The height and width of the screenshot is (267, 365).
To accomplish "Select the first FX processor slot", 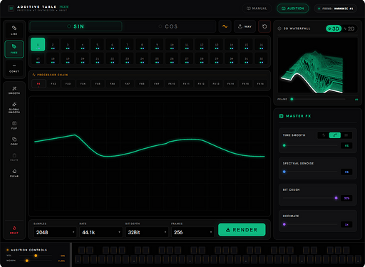I will click(38, 84).
